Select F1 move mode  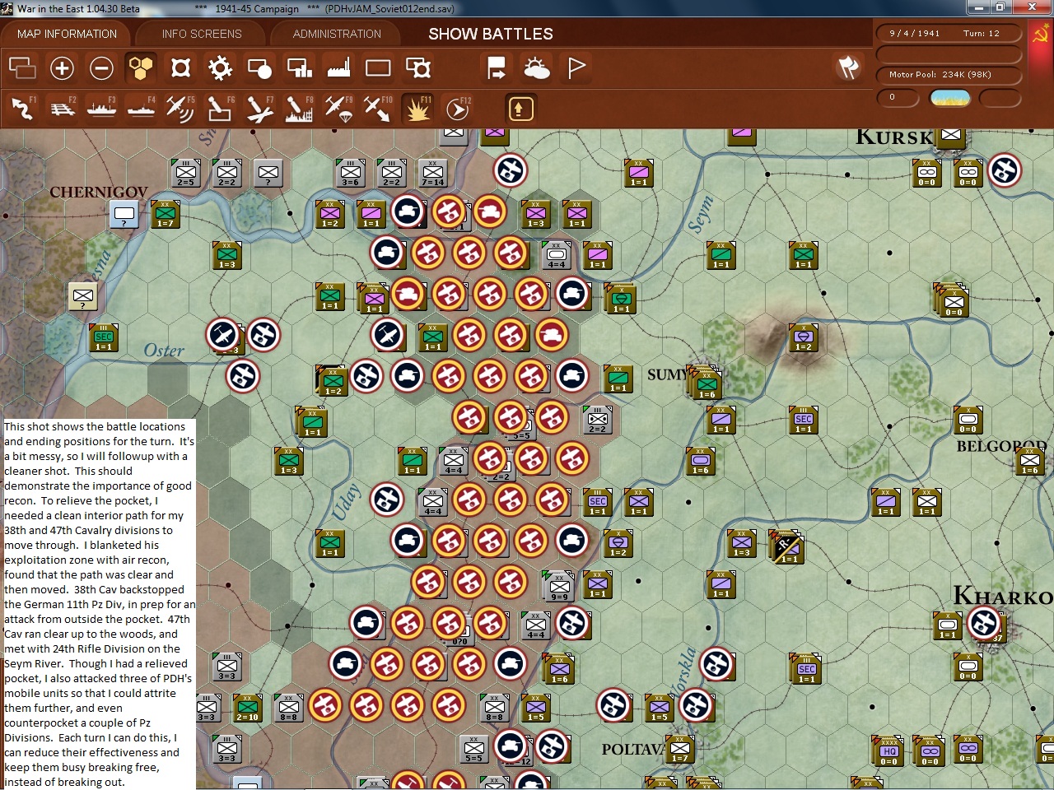22,108
